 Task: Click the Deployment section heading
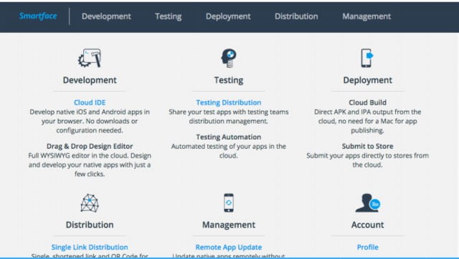point(368,80)
